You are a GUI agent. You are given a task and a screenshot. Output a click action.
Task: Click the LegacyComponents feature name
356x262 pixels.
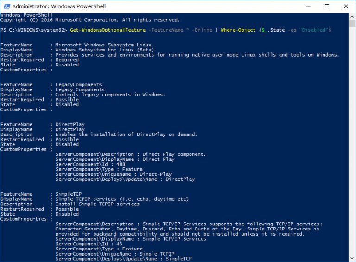pyautogui.click(x=78, y=84)
